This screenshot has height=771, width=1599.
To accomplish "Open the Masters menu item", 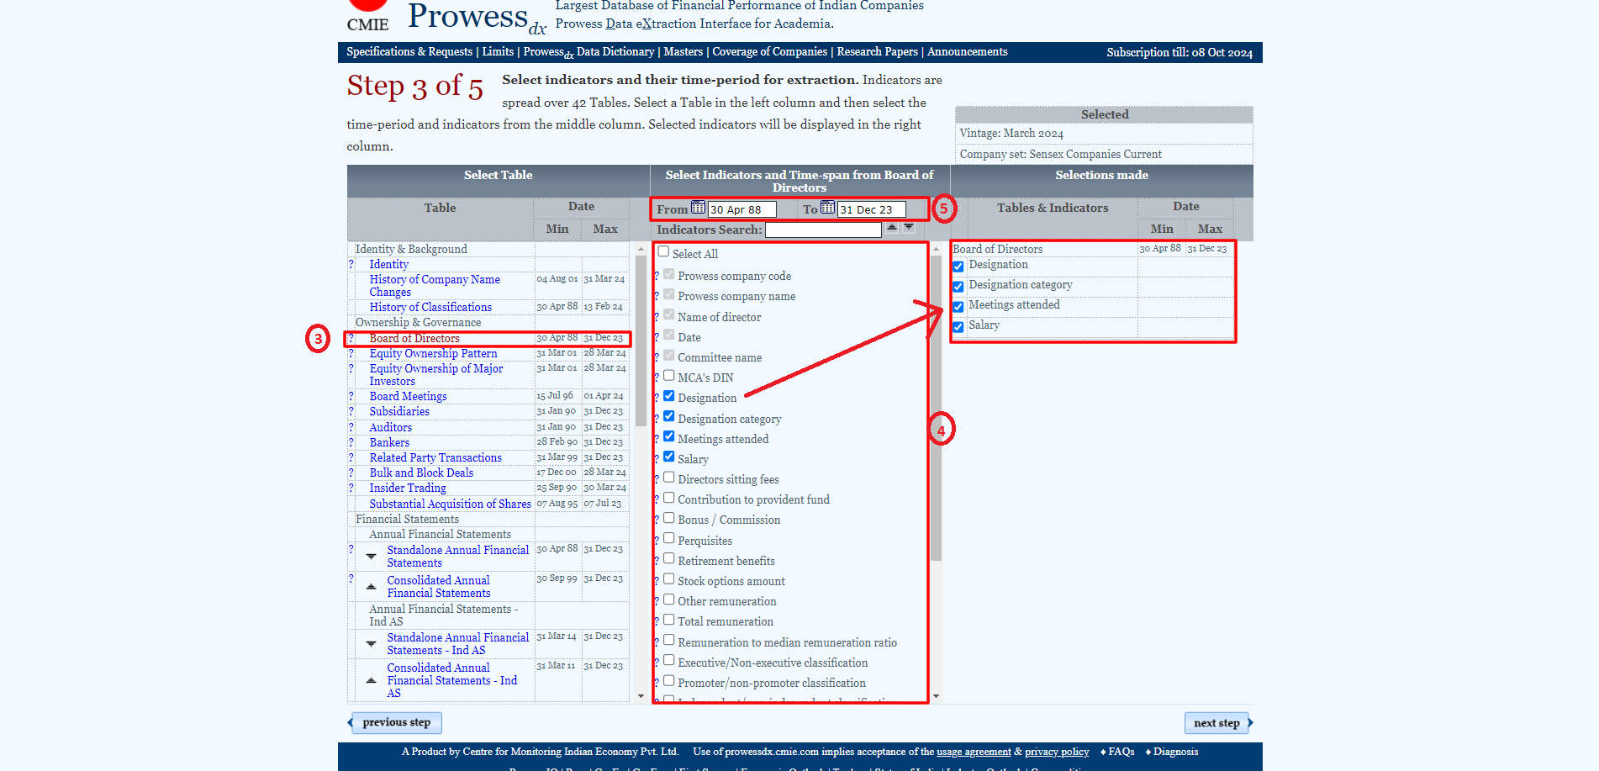I will point(683,52).
